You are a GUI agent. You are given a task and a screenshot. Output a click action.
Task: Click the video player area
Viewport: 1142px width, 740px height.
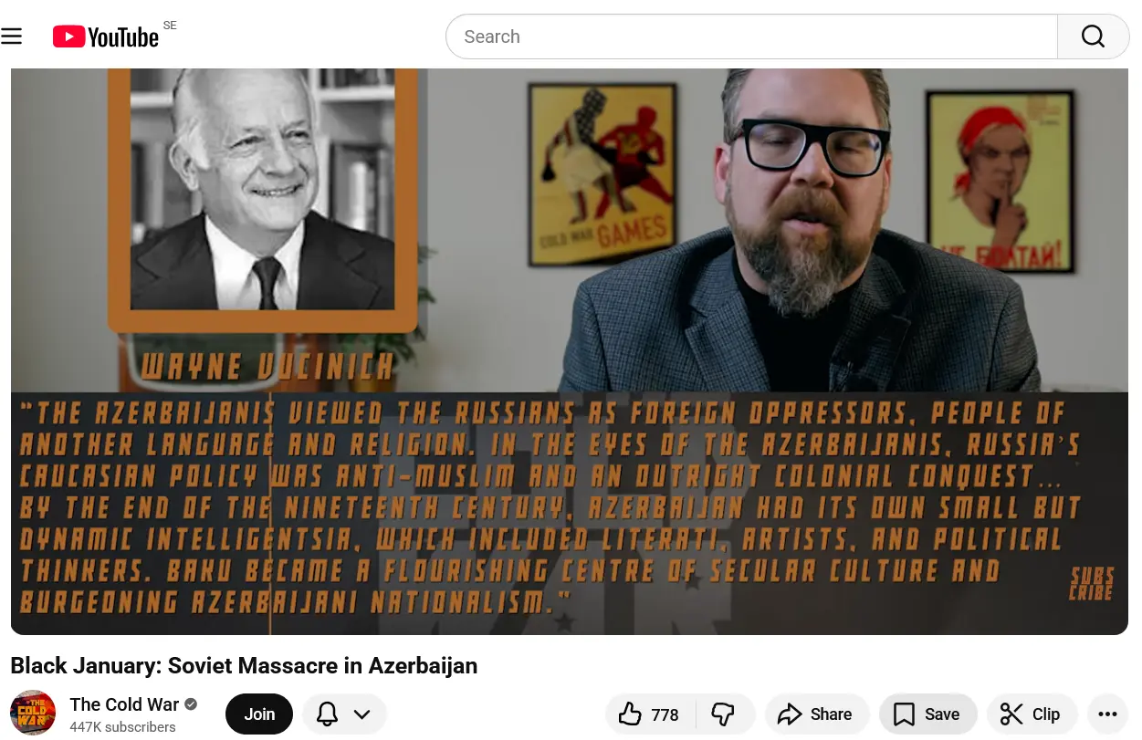coord(570,351)
